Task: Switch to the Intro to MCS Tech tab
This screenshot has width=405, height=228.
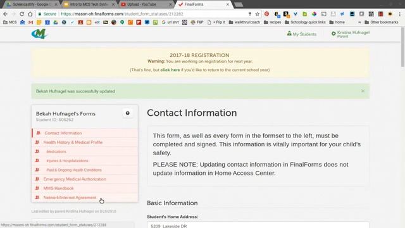Action: click(89, 4)
